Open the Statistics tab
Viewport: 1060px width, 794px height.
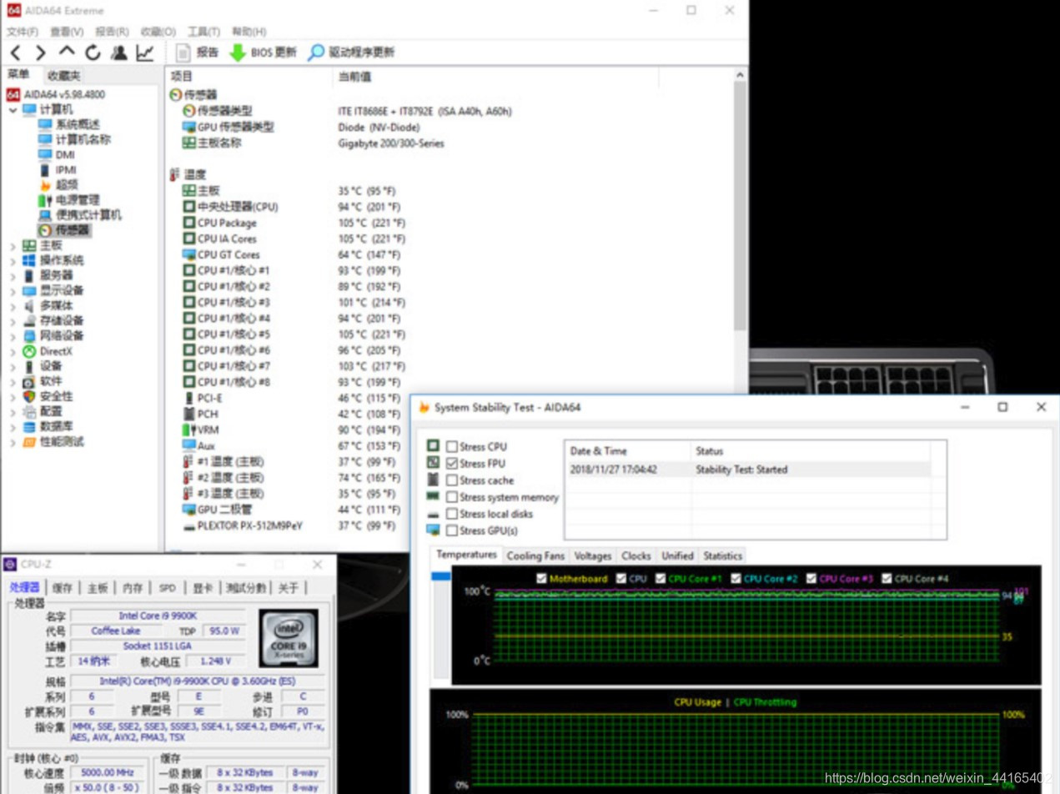tap(722, 555)
